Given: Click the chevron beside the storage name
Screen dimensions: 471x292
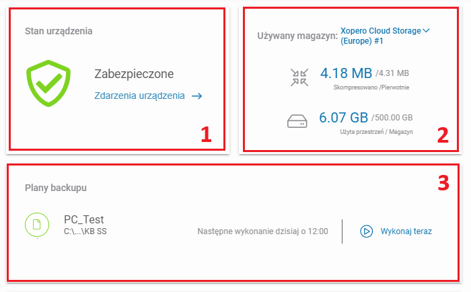Looking at the screenshot, I should pyautogui.click(x=427, y=30).
